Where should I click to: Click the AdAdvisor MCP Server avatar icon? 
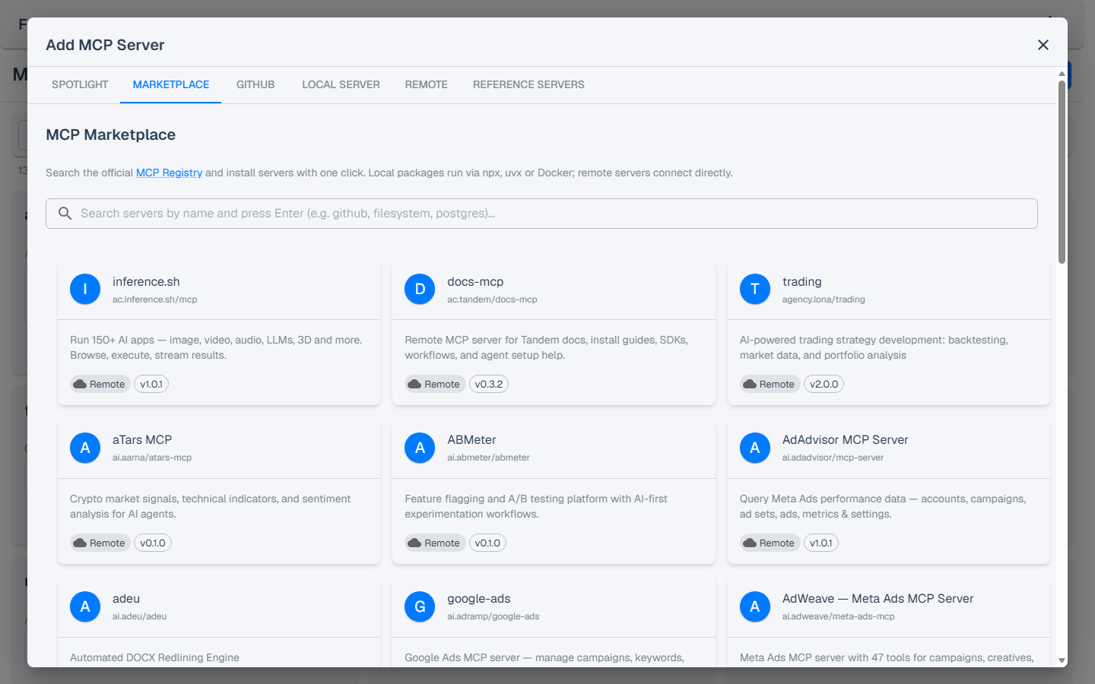click(755, 448)
